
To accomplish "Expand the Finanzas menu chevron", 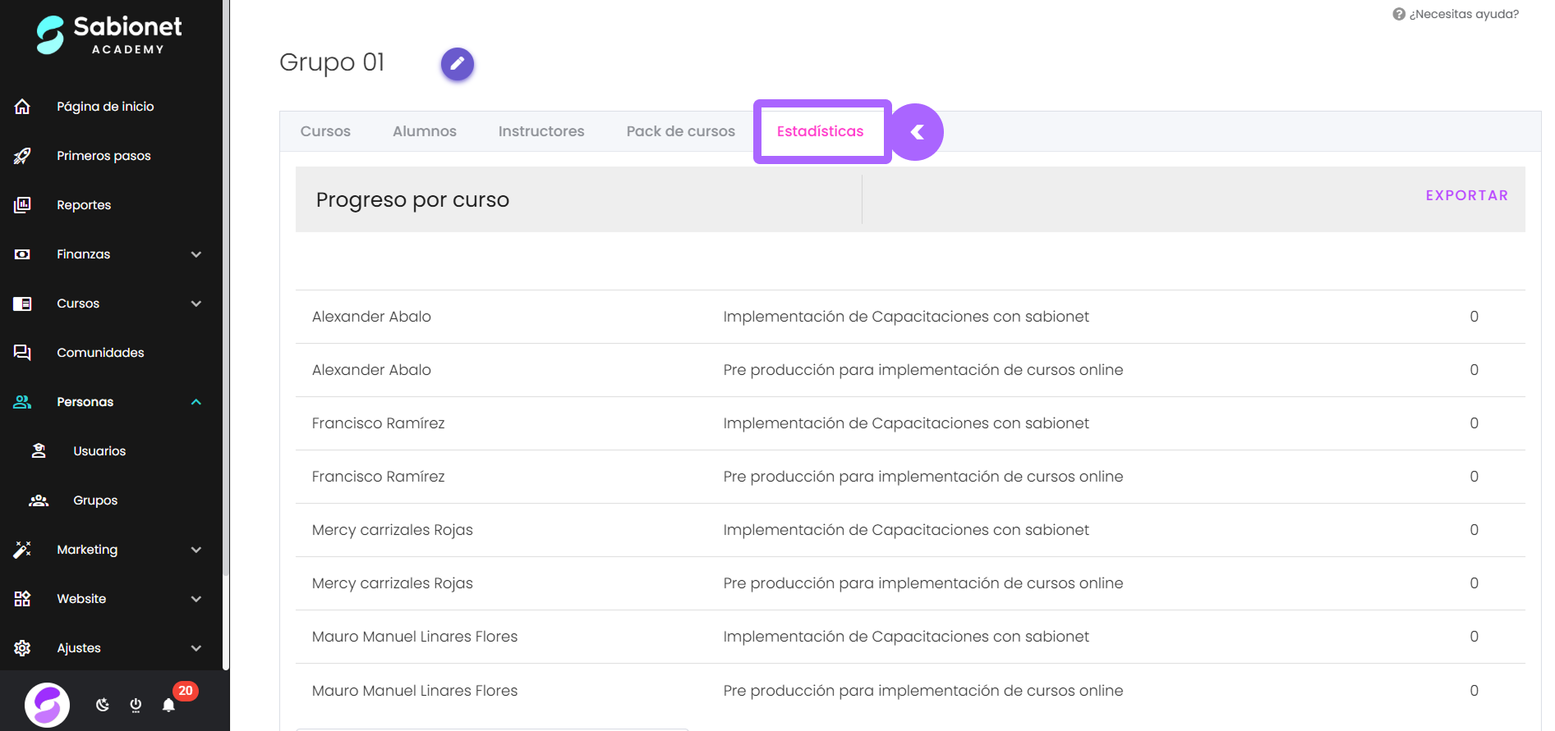I will (x=196, y=254).
